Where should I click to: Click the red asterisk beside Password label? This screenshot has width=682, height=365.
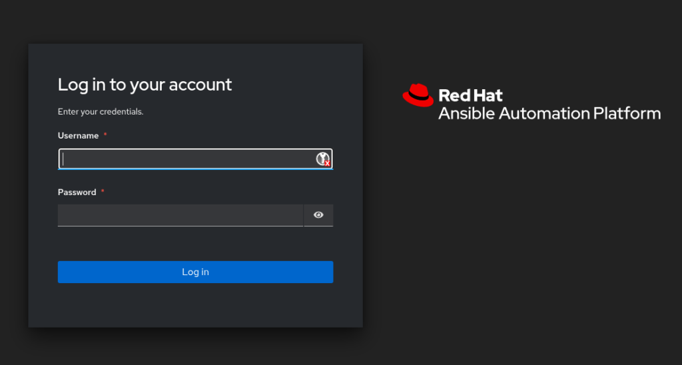[103, 192]
